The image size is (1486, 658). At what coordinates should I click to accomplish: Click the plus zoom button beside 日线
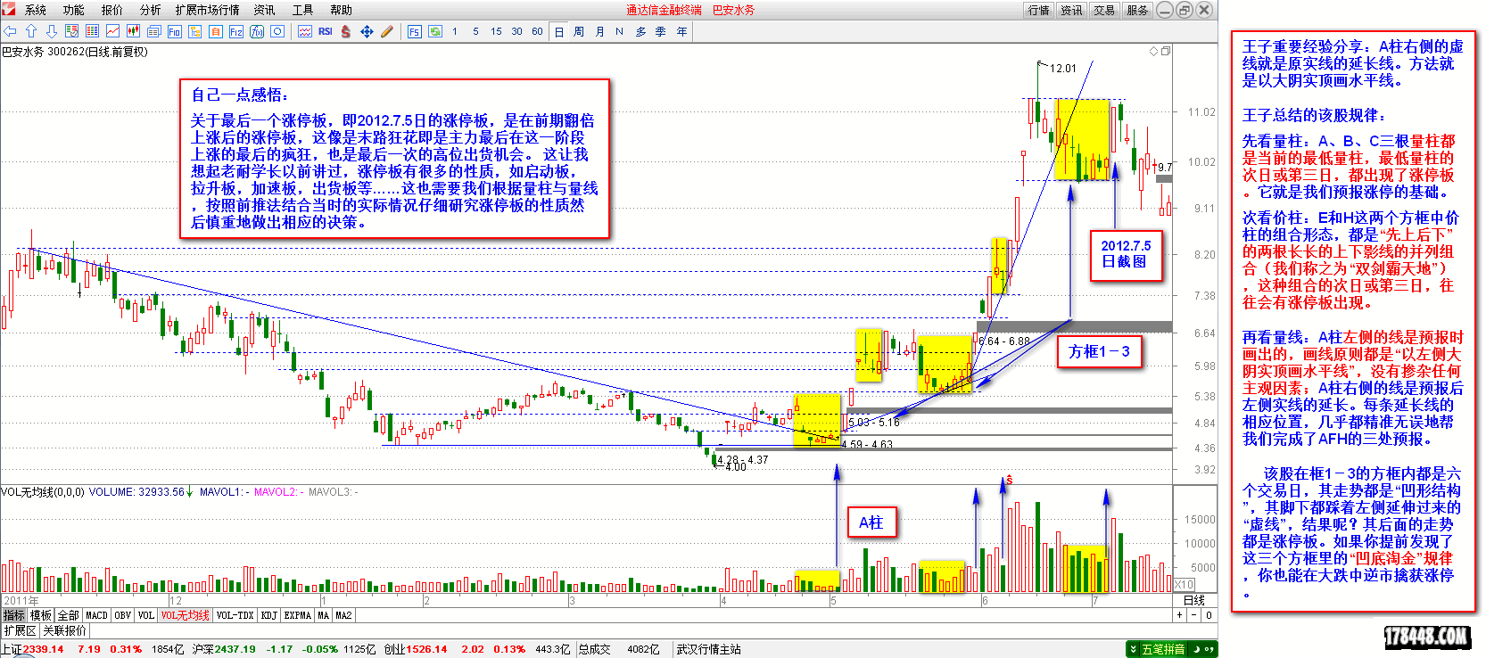pyautogui.click(x=1180, y=615)
